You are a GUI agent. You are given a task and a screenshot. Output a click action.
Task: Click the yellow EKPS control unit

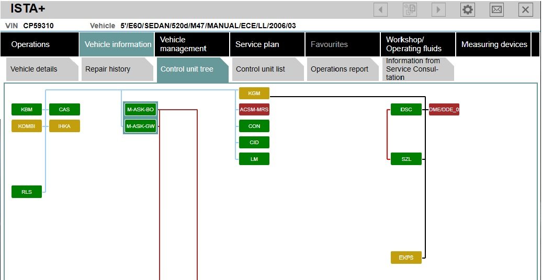tap(406, 258)
